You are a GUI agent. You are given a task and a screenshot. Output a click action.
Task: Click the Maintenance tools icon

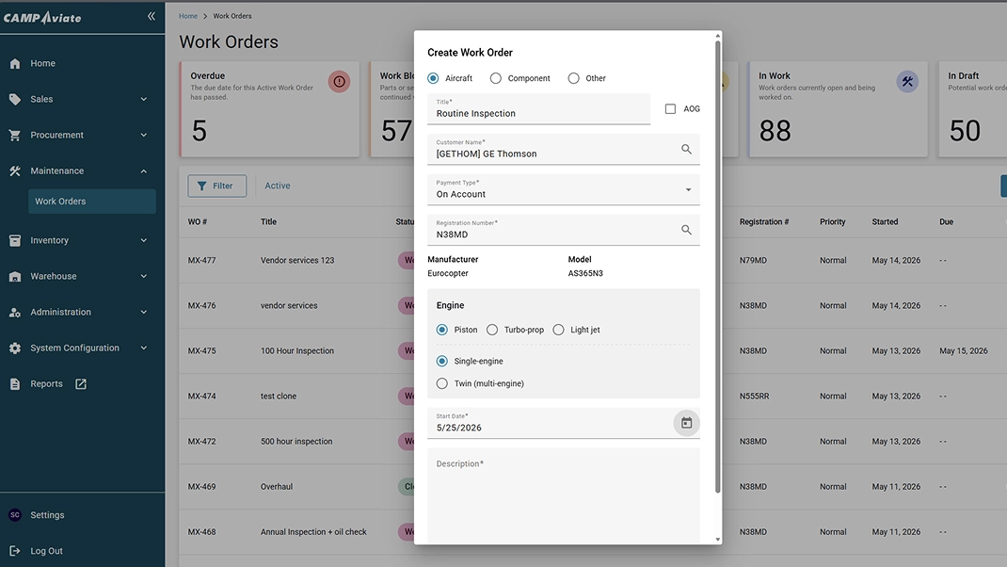click(x=15, y=171)
